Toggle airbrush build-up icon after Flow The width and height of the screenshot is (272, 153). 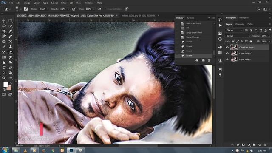(x=99, y=9)
